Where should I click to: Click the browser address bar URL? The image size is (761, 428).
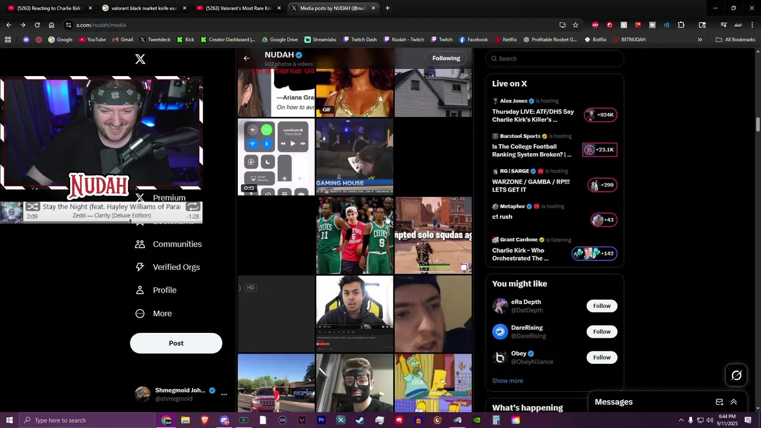[x=101, y=25]
